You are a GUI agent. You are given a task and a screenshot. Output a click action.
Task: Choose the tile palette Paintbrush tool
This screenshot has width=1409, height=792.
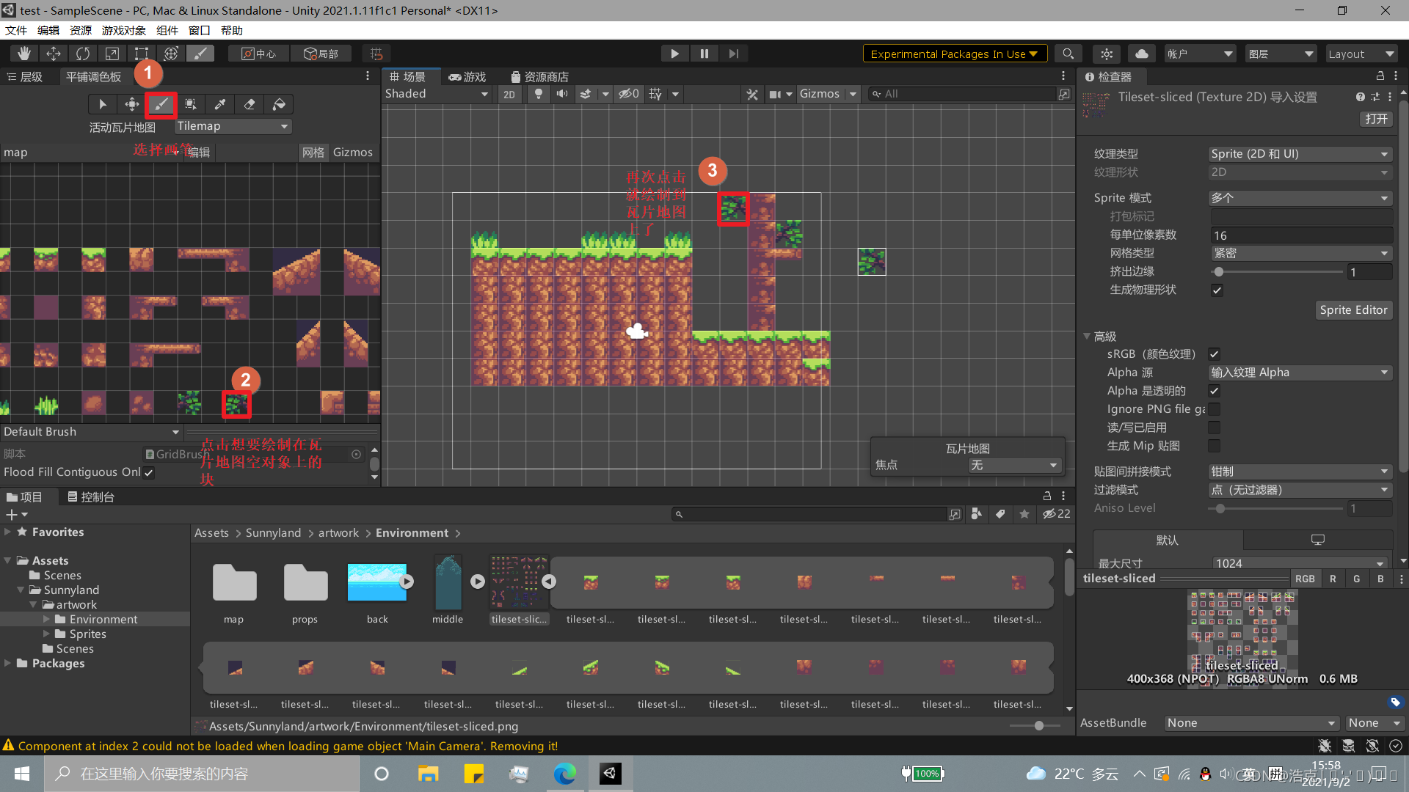click(161, 104)
